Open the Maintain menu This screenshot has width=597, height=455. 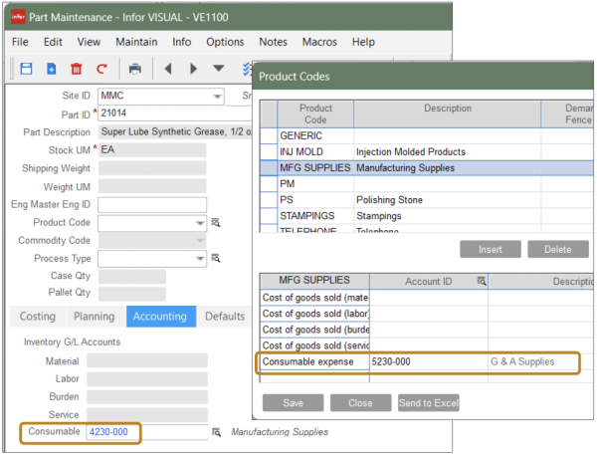click(136, 42)
